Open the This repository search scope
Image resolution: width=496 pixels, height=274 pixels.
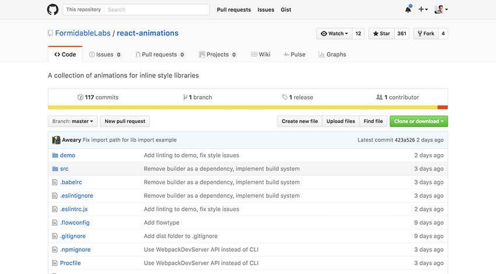pyautogui.click(x=83, y=9)
